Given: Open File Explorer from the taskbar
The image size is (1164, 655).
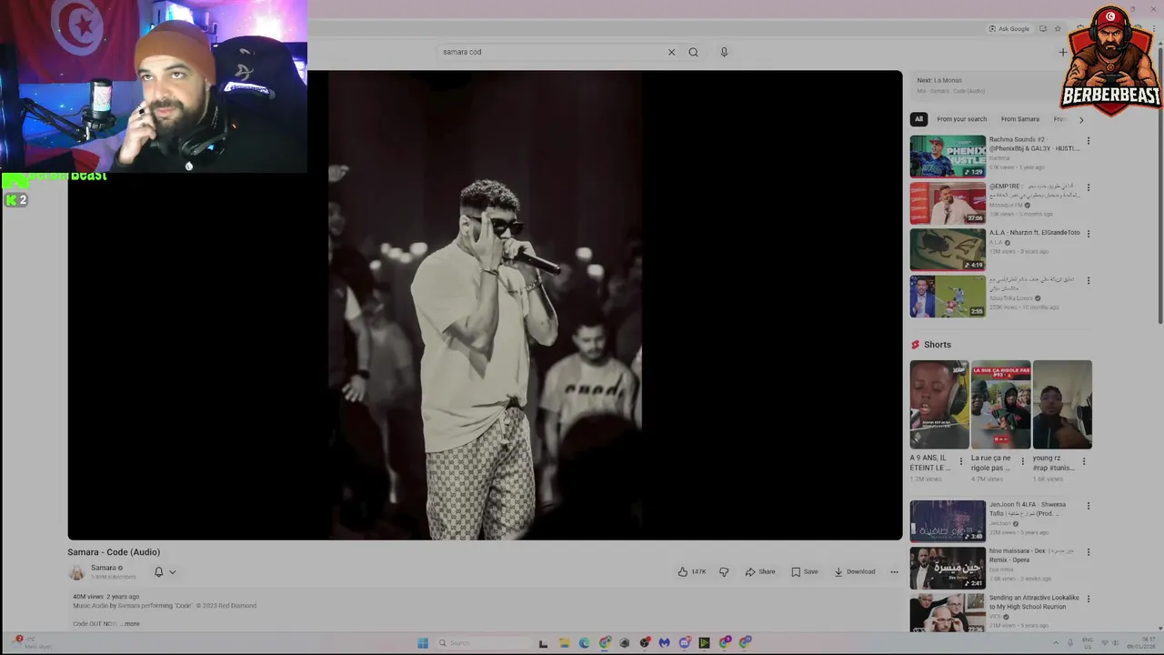Looking at the screenshot, I should pyautogui.click(x=564, y=642).
